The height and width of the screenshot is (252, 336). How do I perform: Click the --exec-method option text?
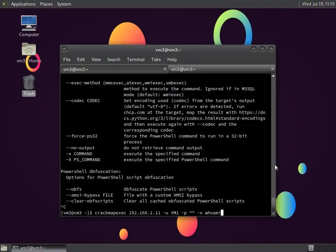[126, 83]
